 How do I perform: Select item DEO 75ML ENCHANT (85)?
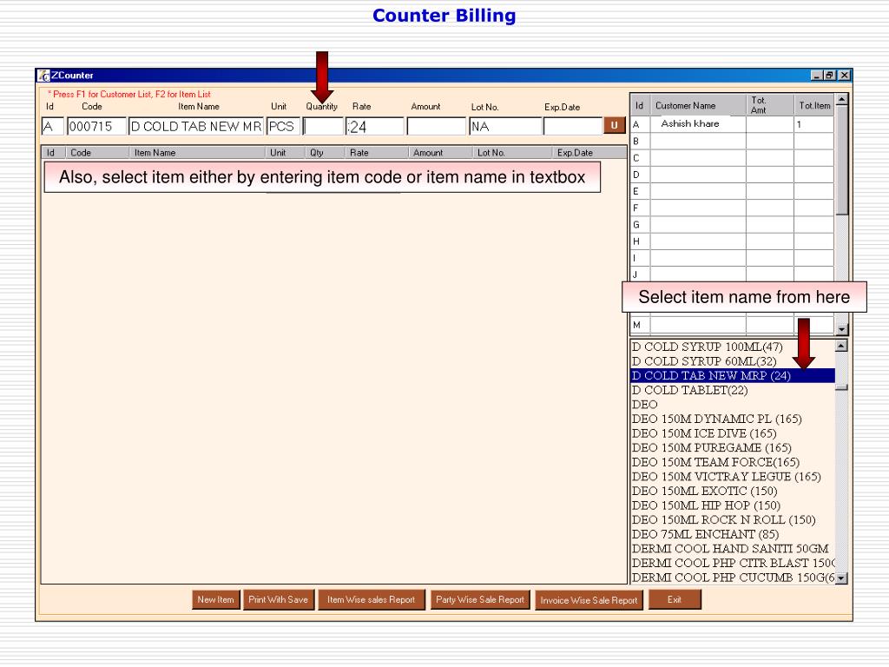[733, 534]
